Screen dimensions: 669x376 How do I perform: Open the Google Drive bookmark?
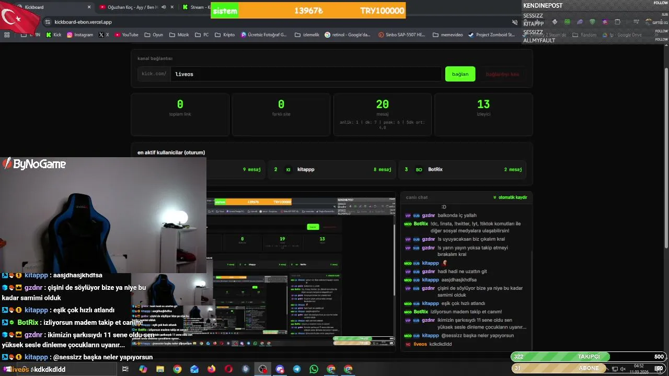tap(622, 35)
